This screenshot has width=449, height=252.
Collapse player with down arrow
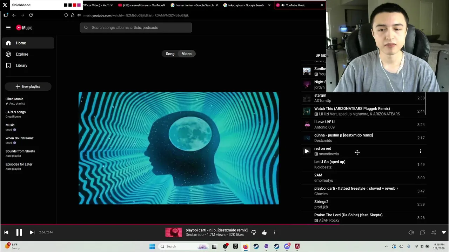click(444, 232)
